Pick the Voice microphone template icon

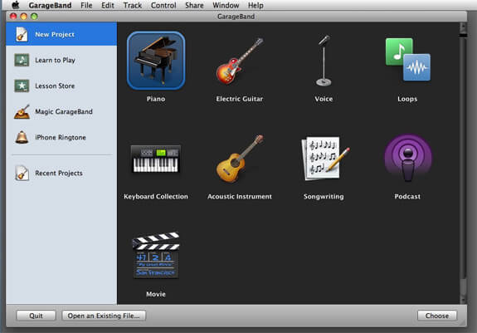pyautogui.click(x=324, y=61)
